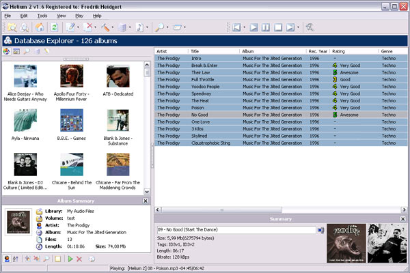Click red X icon in bottom toolbar
Image resolution: width=410 pixels, height=273 pixels.
coord(79,259)
